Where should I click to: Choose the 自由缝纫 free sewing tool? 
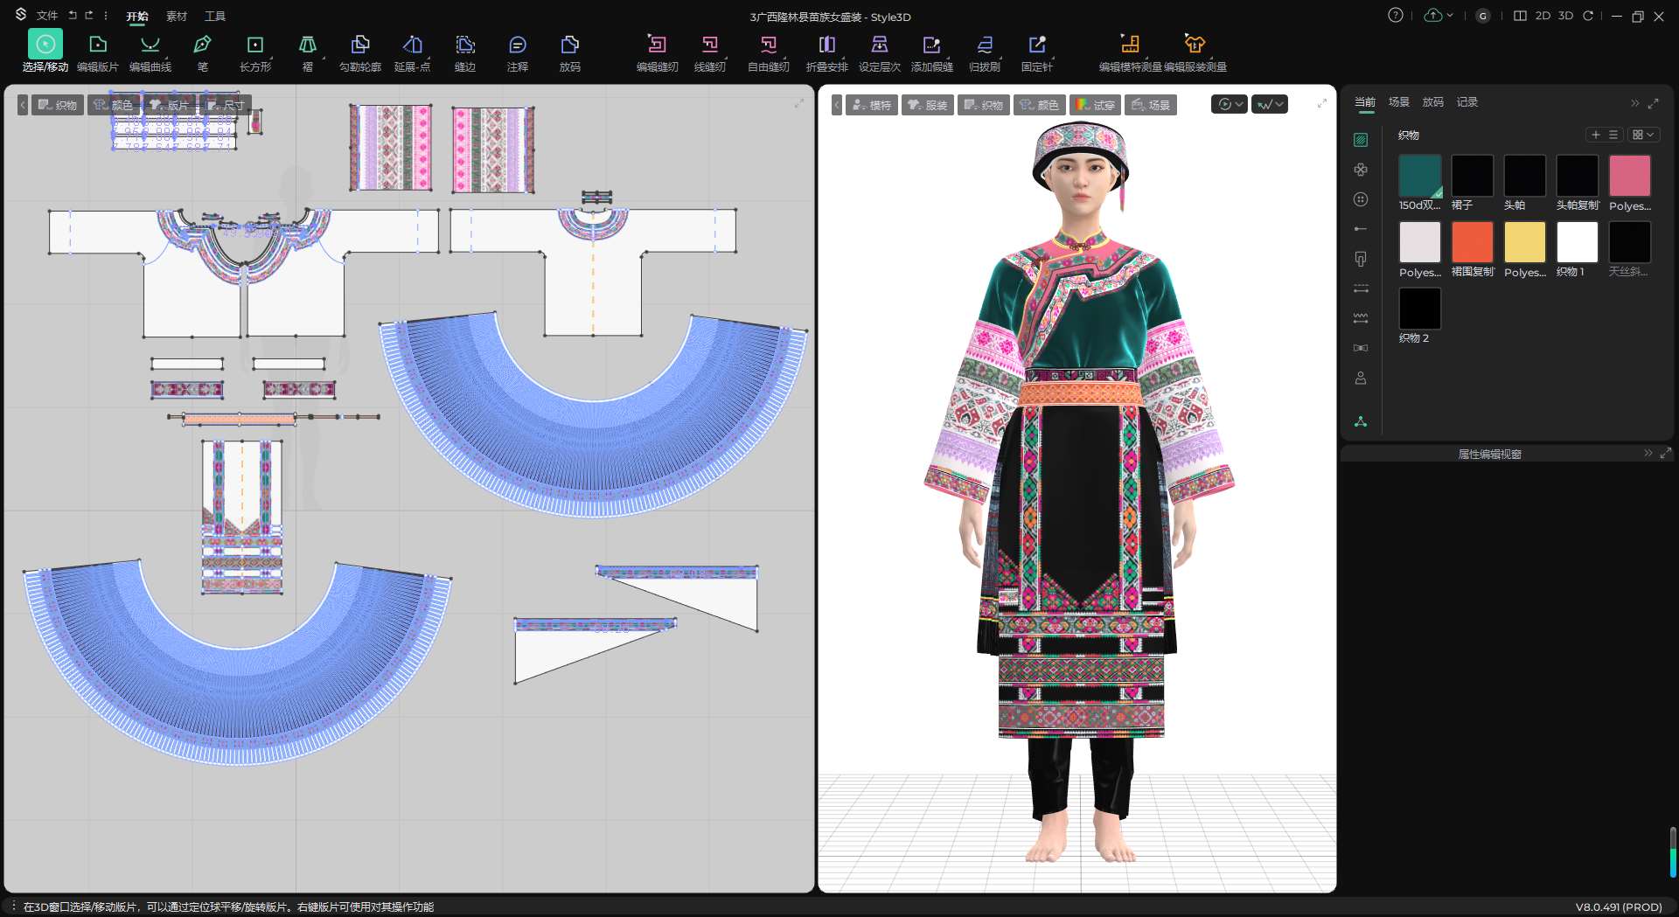[x=768, y=52]
